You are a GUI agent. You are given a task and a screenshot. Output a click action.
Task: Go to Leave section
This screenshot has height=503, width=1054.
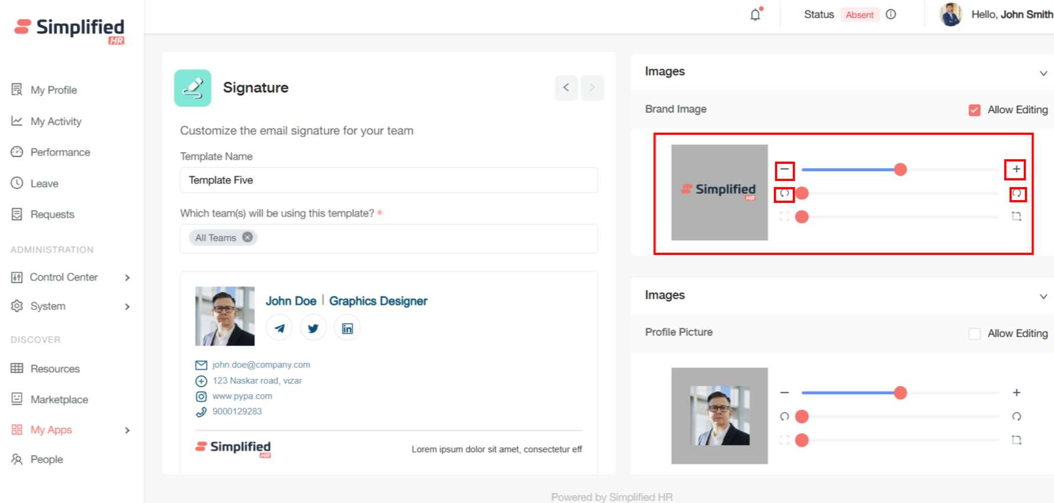coord(44,183)
